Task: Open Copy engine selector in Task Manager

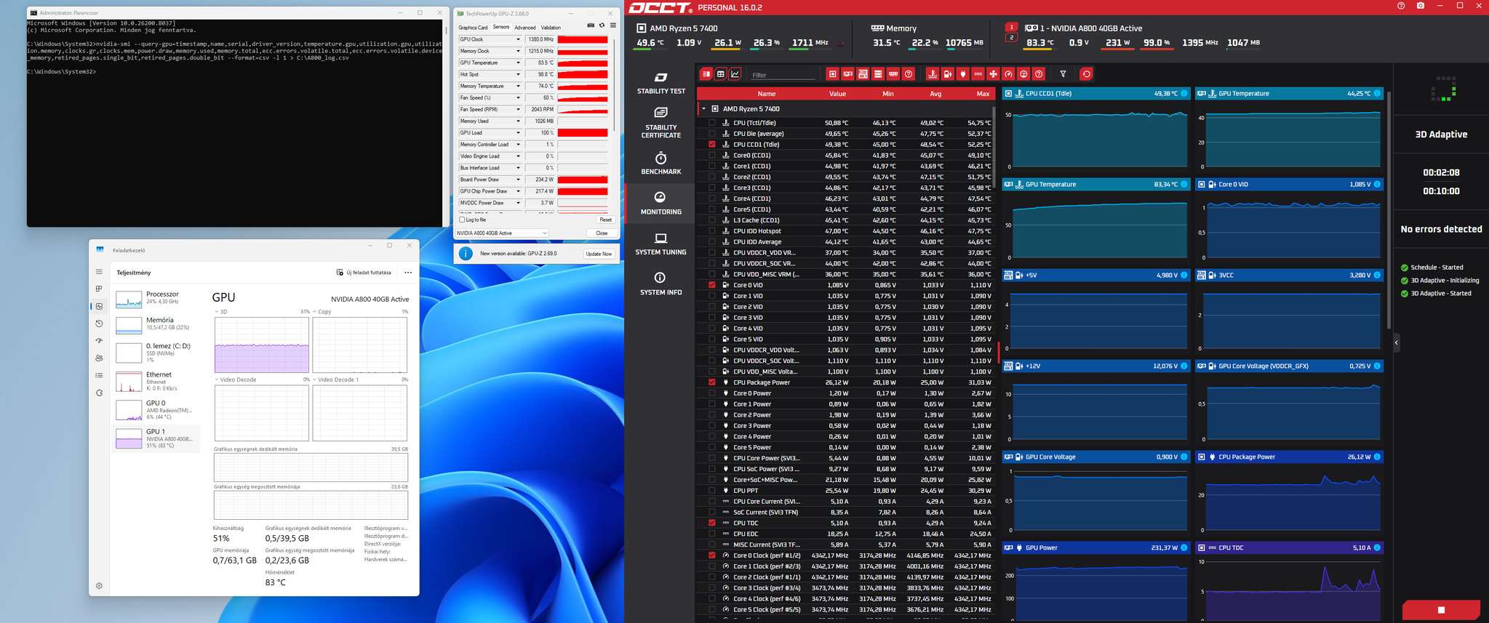Action: tap(321, 311)
